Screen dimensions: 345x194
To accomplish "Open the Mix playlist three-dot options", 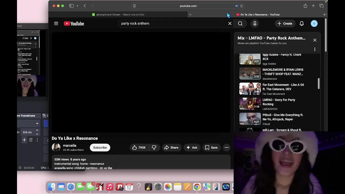I will click(315, 49).
